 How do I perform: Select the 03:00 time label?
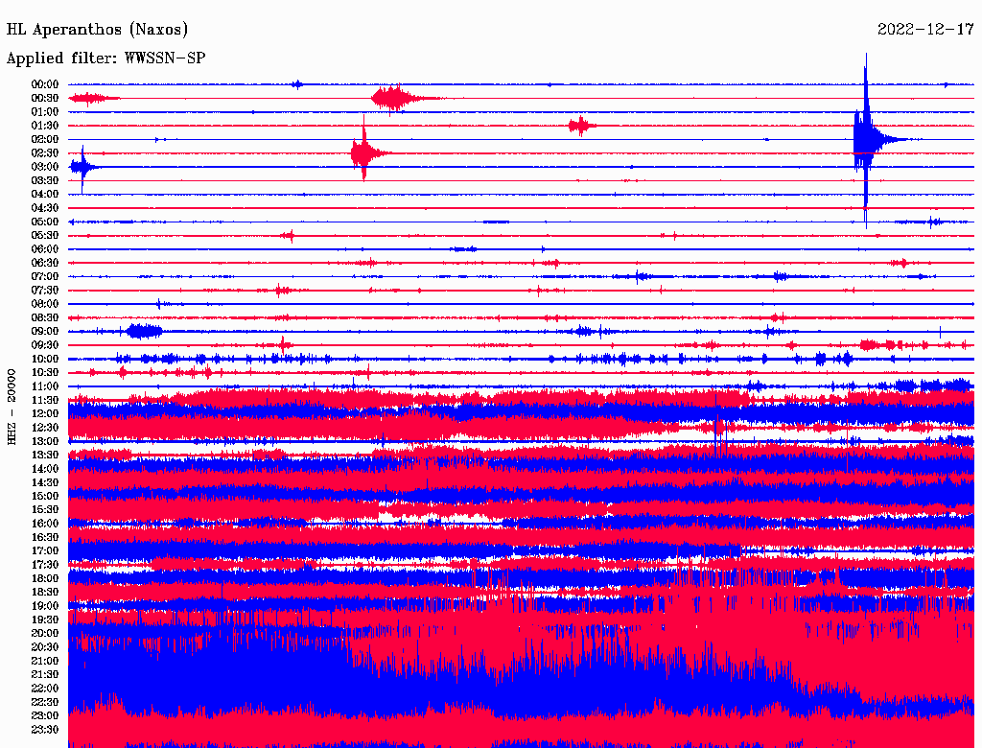[x=46, y=167]
